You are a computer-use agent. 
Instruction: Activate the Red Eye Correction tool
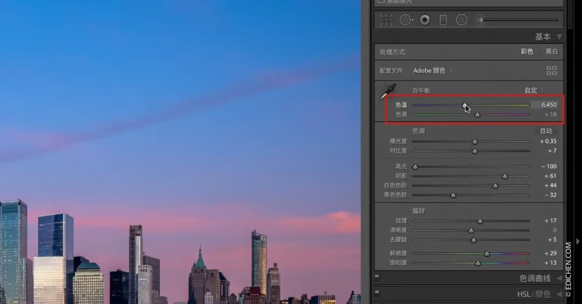coord(425,20)
